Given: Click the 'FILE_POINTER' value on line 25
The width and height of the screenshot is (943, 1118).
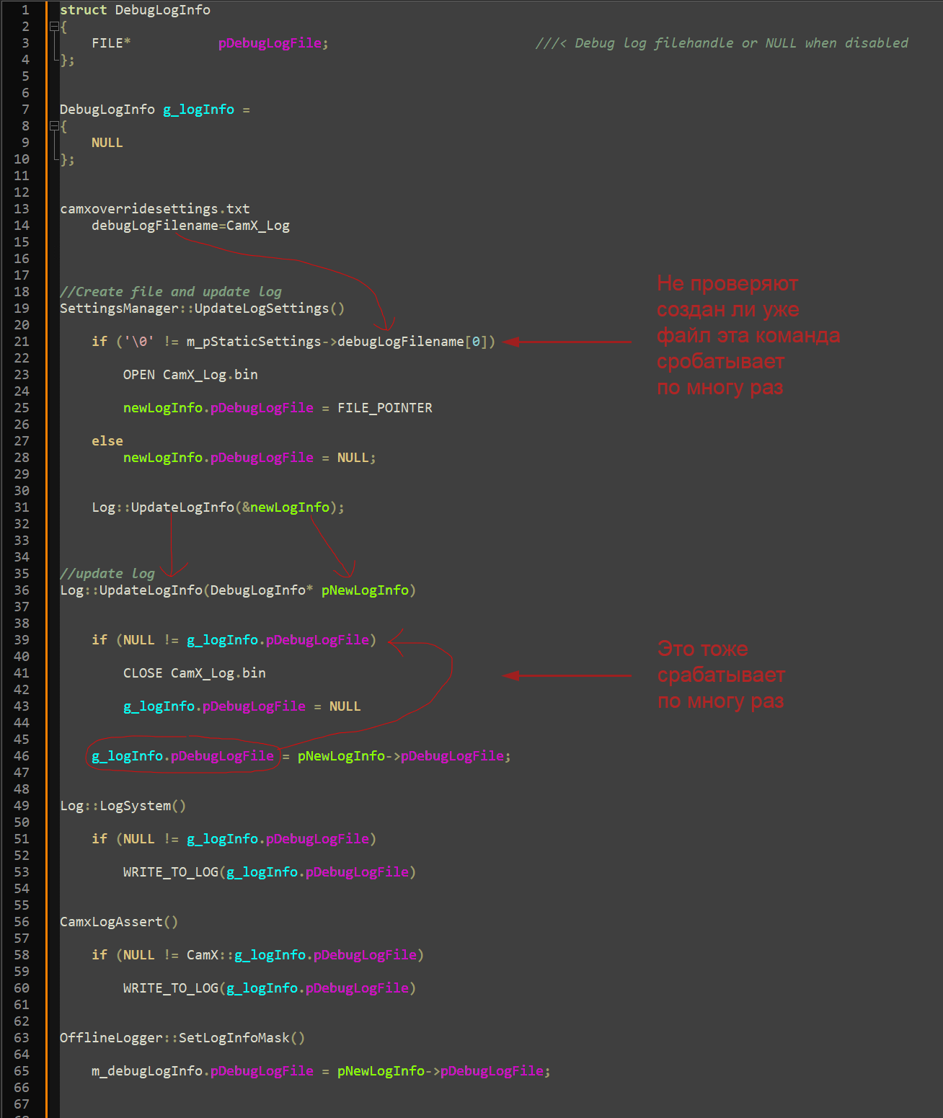Looking at the screenshot, I should point(385,408).
